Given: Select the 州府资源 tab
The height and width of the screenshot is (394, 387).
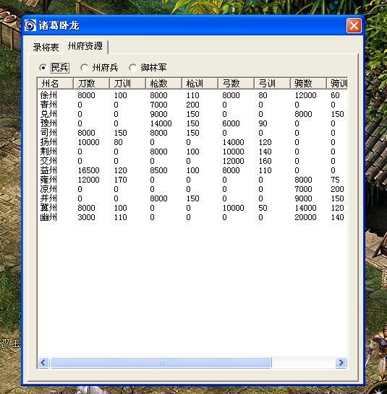Looking at the screenshot, I should click(x=85, y=46).
